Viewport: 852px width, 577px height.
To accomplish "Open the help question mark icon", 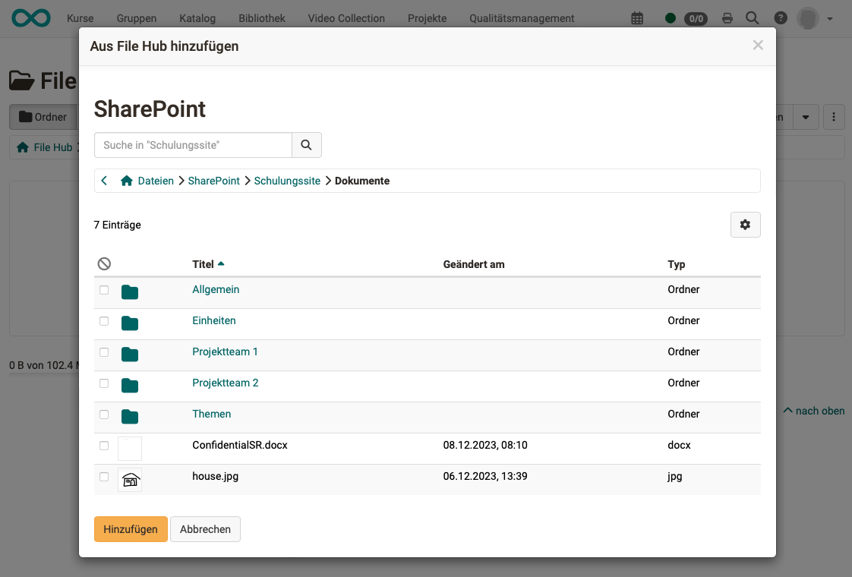I will click(780, 17).
